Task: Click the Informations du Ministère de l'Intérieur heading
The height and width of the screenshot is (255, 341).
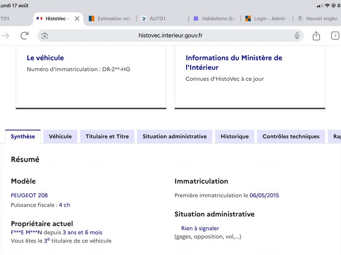Action: (234, 62)
